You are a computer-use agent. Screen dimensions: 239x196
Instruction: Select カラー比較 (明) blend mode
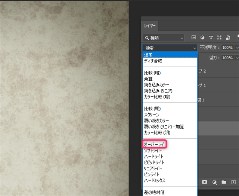point(170,132)
